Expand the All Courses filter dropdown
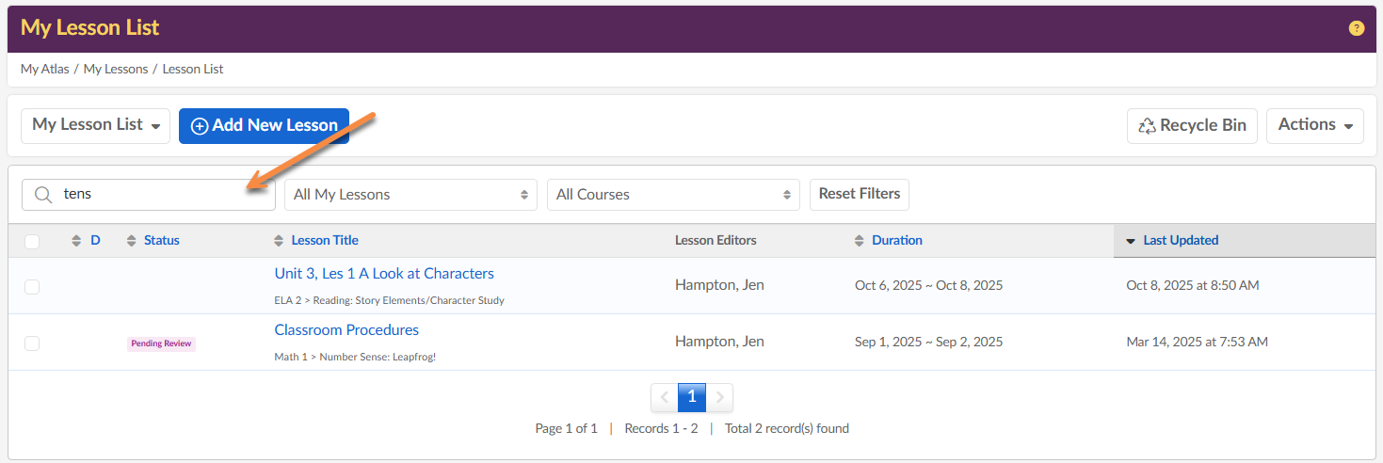 (x=673, y=195)
